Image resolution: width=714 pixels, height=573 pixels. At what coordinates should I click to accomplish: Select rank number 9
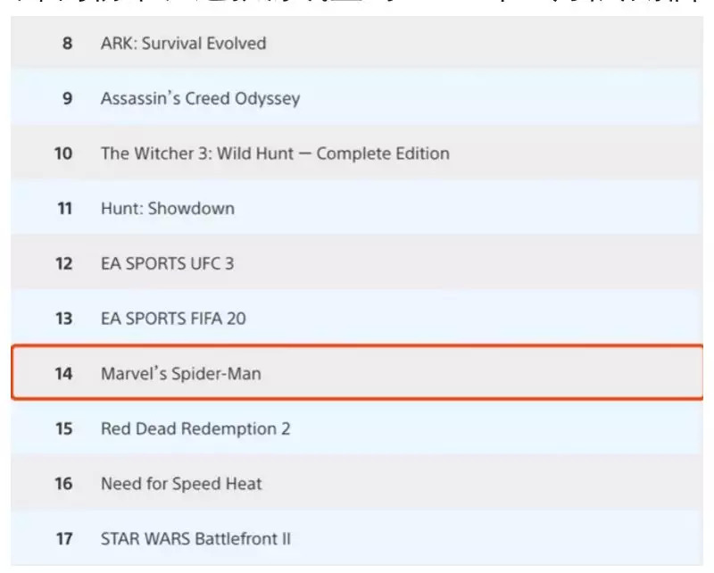[67, 98]
